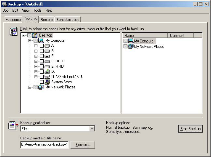Viewport: 211px width, 157px height.
Task: Click the backup media file name field
Action: coord(44,145)
